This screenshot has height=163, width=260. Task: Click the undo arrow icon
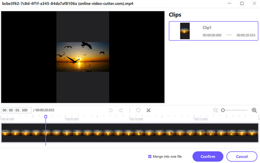110,110
